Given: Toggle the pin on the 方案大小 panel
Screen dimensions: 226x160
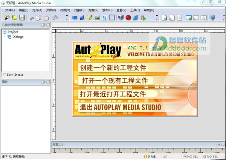Looking at the screenshot, I should [218, 145].
